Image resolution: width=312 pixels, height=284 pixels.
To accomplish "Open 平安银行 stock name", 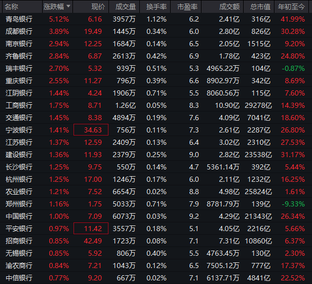I will pyautogui.click(x=19, y=229).
